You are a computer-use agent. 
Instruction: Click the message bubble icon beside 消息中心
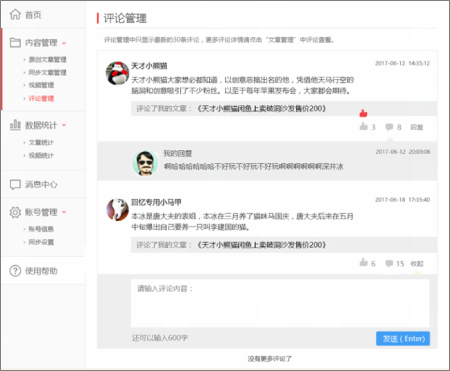16,184
